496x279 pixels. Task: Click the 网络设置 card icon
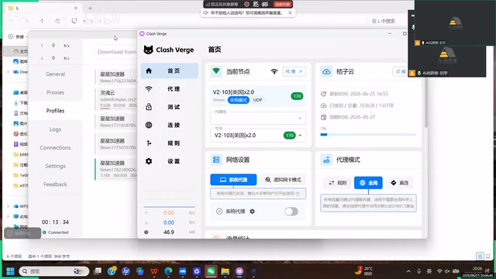point(216,160)
